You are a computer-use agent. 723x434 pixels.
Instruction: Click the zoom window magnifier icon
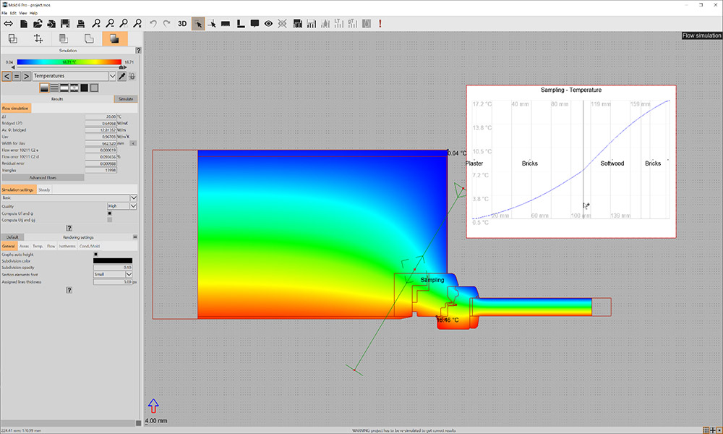coord(124,24)
